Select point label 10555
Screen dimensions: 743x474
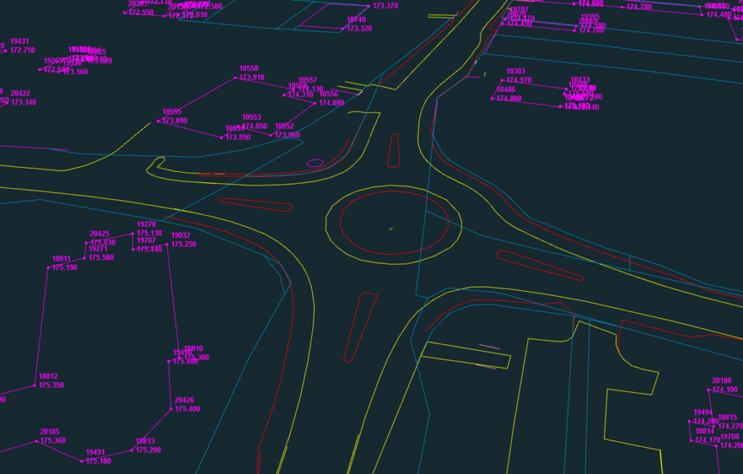tap(172, 112)
